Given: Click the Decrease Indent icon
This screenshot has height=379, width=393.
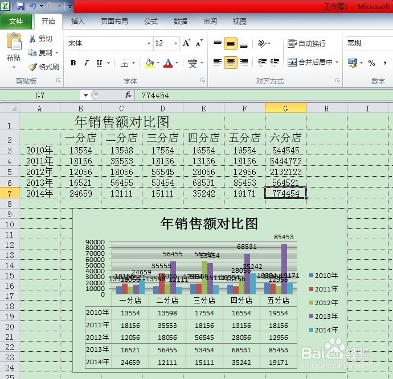Looking at the screenshot, I should [x=262, y=62].
